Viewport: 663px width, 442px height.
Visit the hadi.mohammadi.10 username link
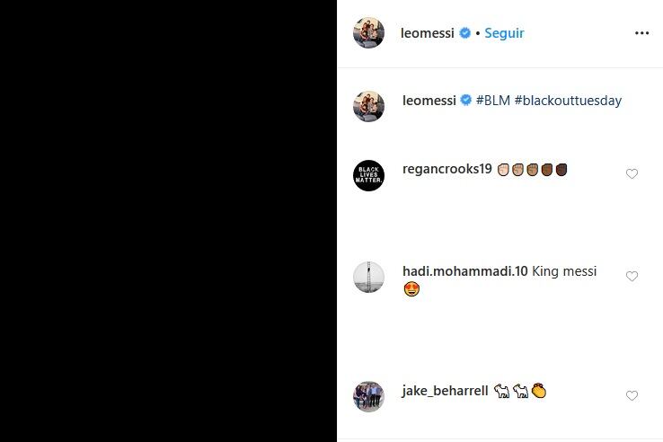click(x=465, y=271)
